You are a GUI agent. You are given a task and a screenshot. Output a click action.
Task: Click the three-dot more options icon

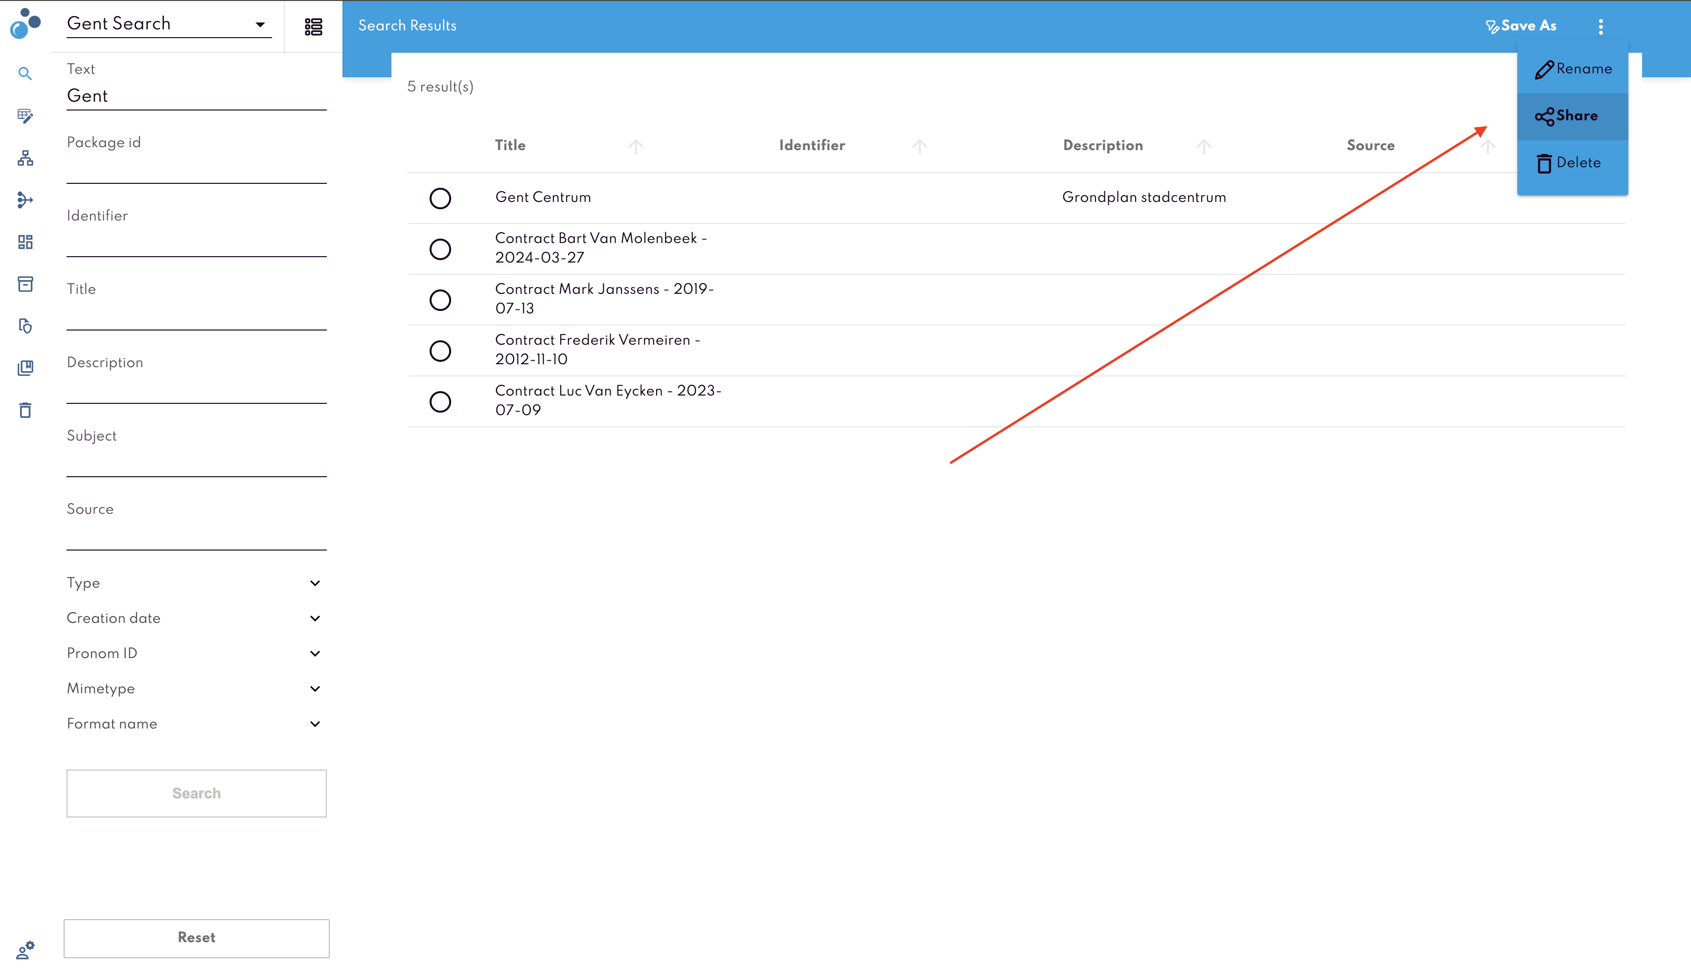[x=1600, y=26]
